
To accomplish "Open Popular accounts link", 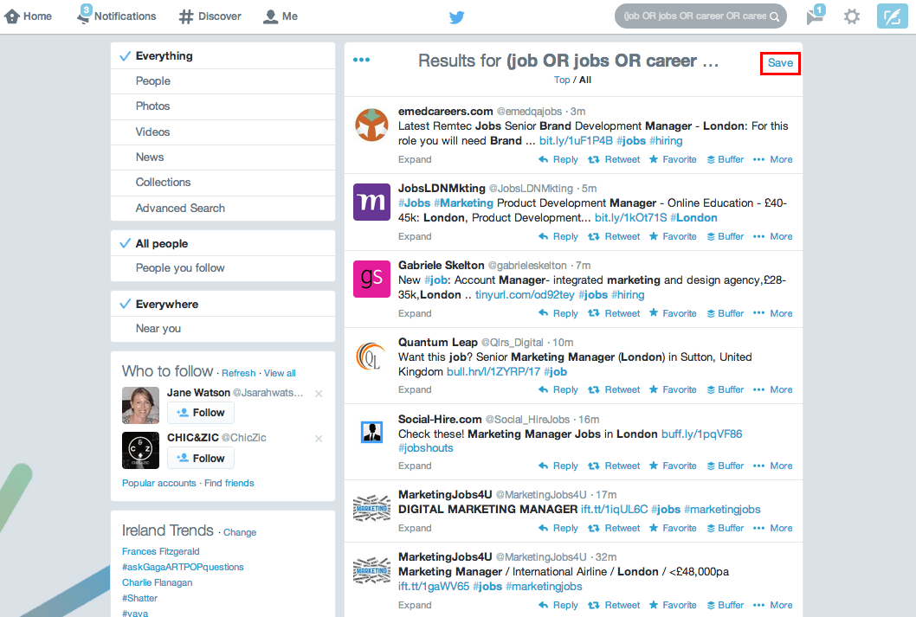I will pyautogui.click(x=159, y=483).
